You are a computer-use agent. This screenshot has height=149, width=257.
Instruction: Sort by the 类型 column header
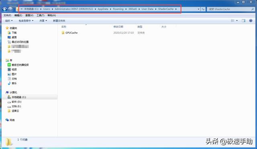pyautogui.click(x=140, y=27)
